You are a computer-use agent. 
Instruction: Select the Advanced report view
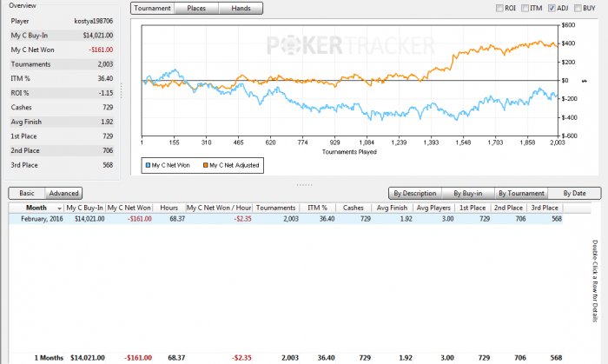pyautogui.click(x=63, y=193)
